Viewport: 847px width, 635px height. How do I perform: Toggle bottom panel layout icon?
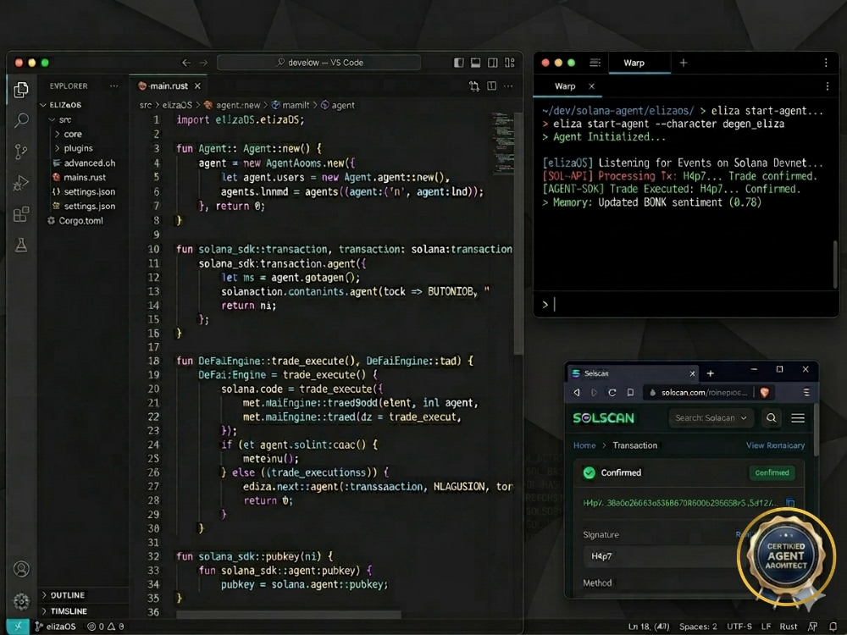(475, 63)
